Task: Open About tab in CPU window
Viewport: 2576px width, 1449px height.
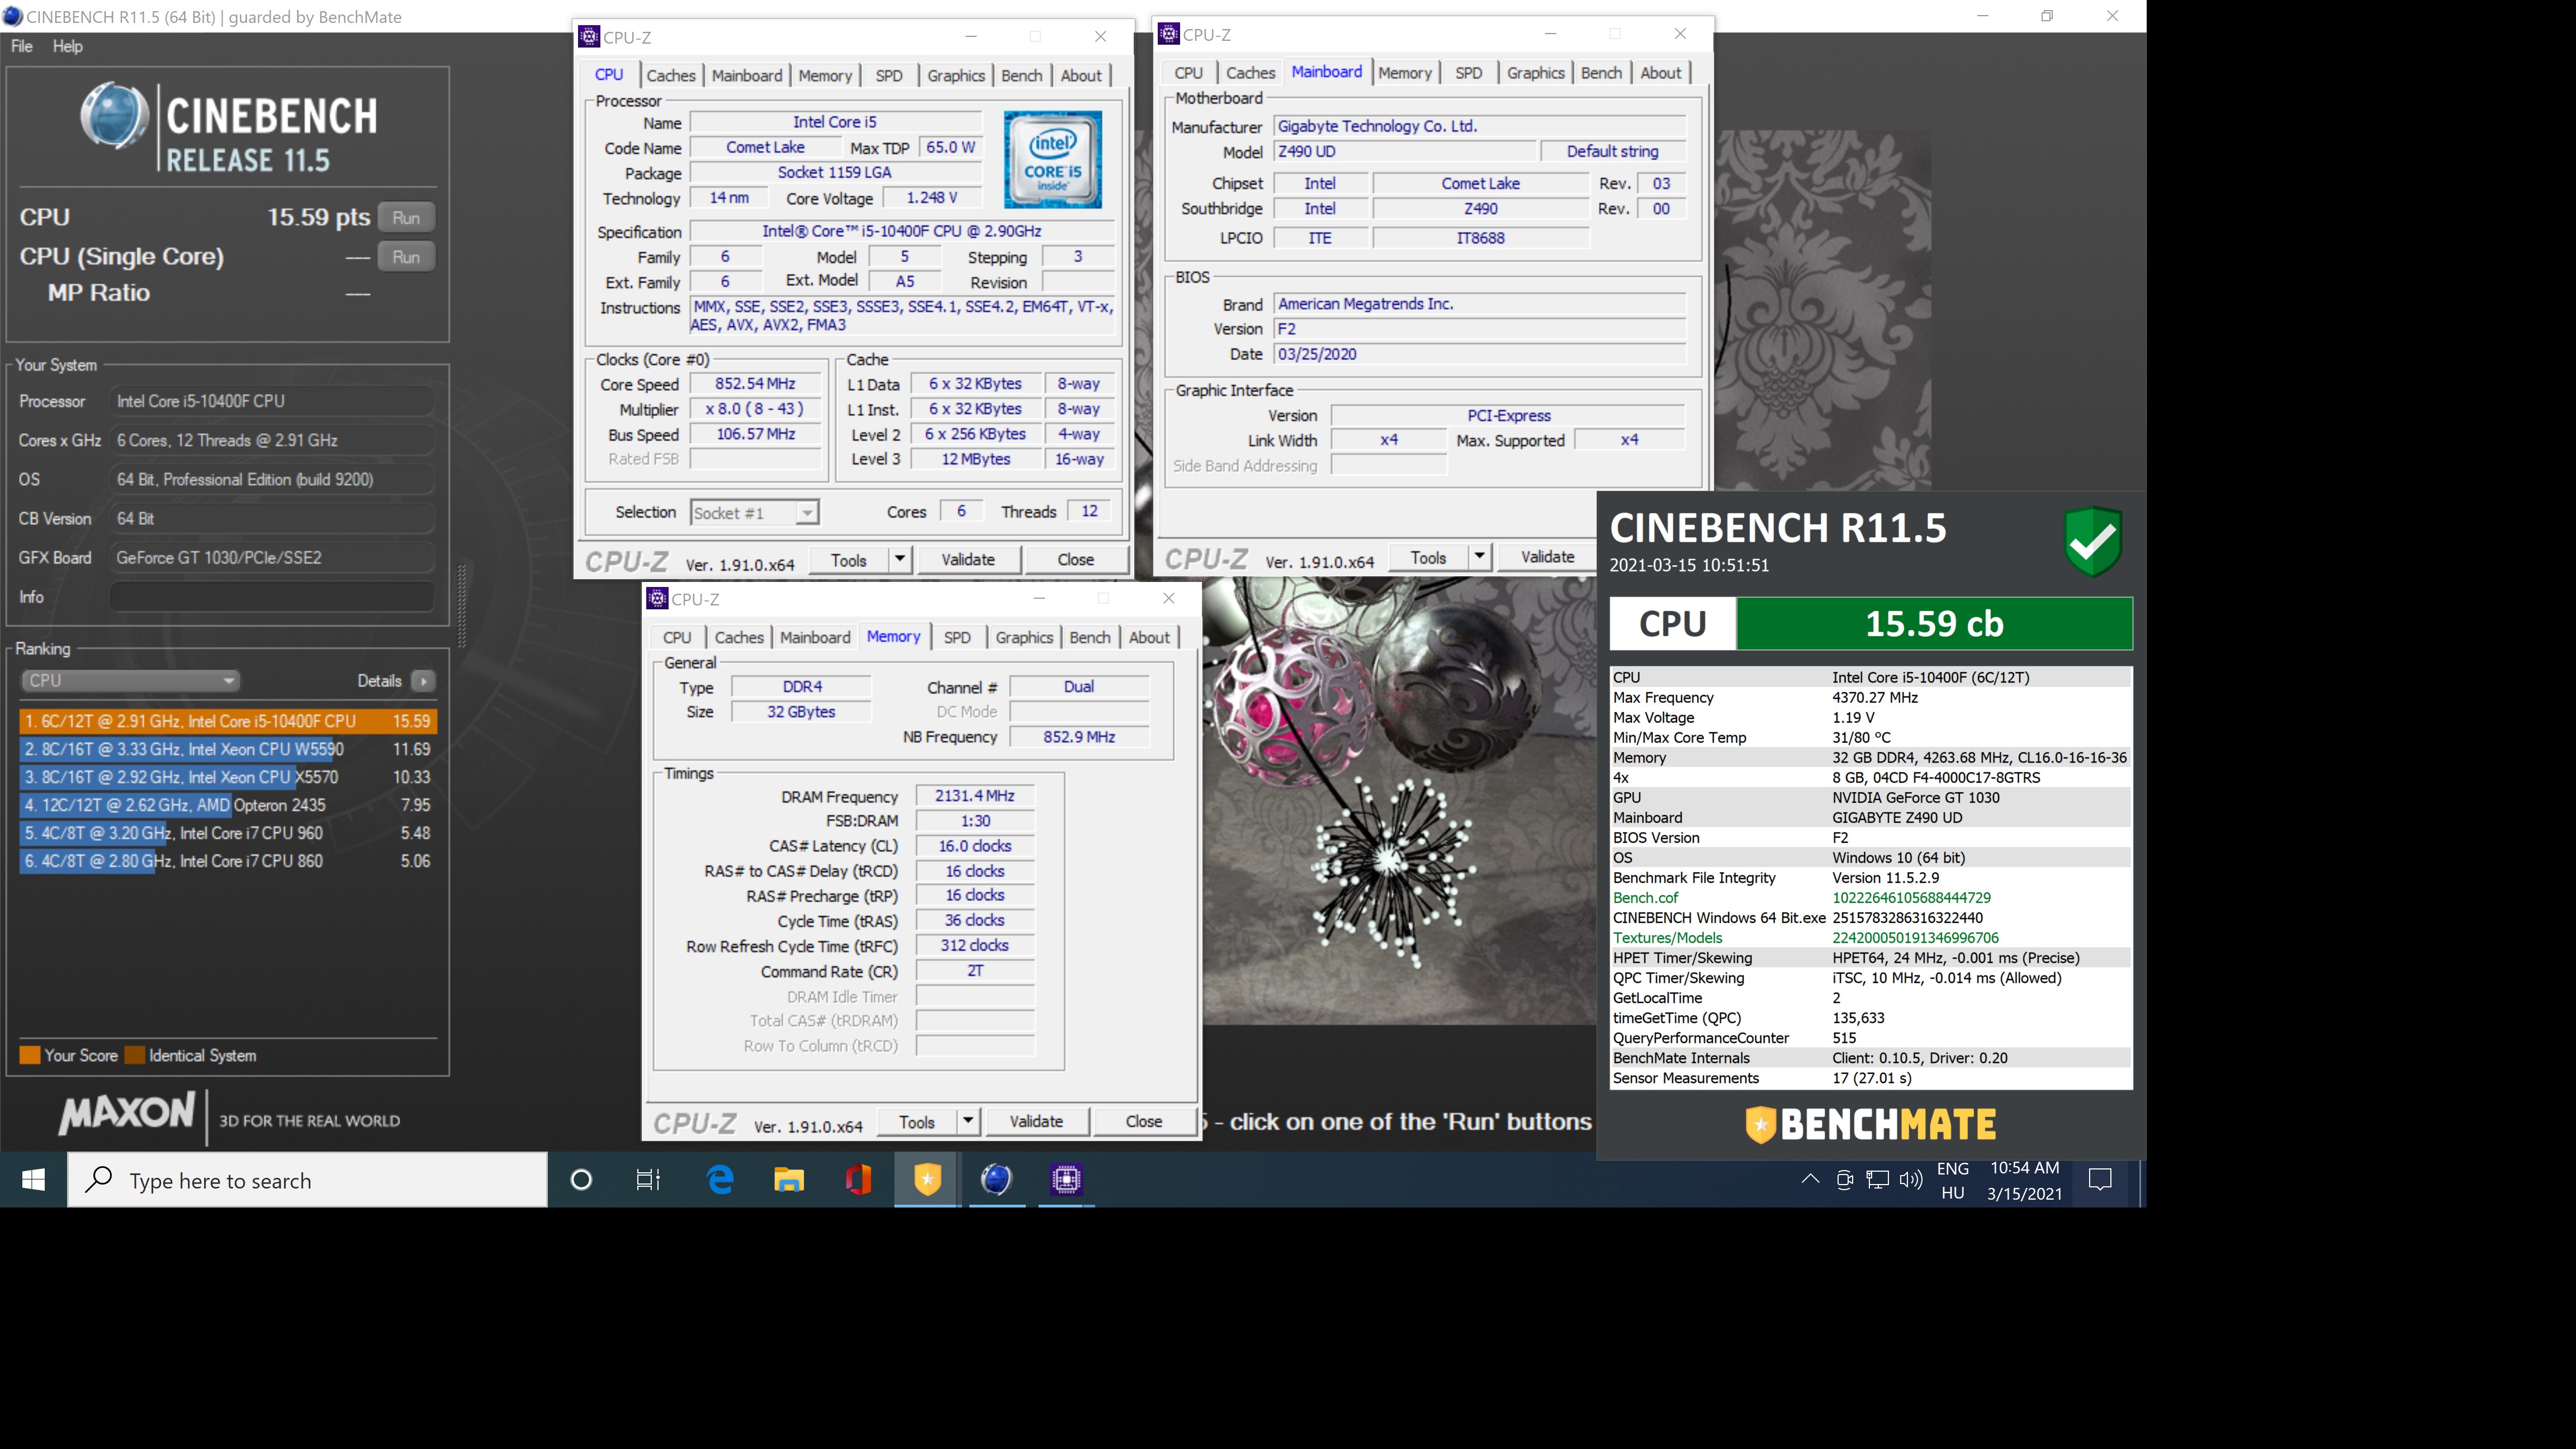Action: tap(1081, 75)
